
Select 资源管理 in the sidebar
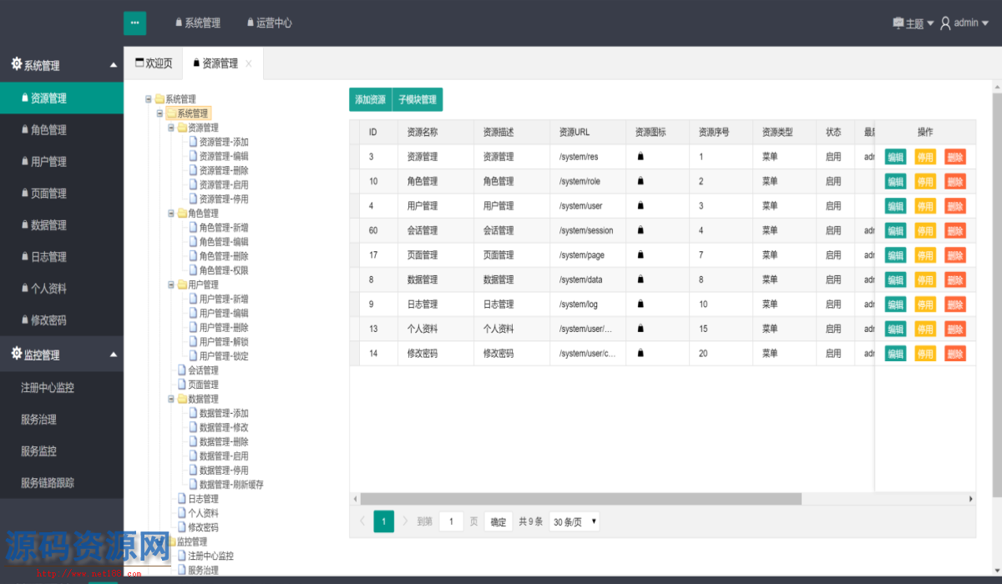click(x=62, y=98)
